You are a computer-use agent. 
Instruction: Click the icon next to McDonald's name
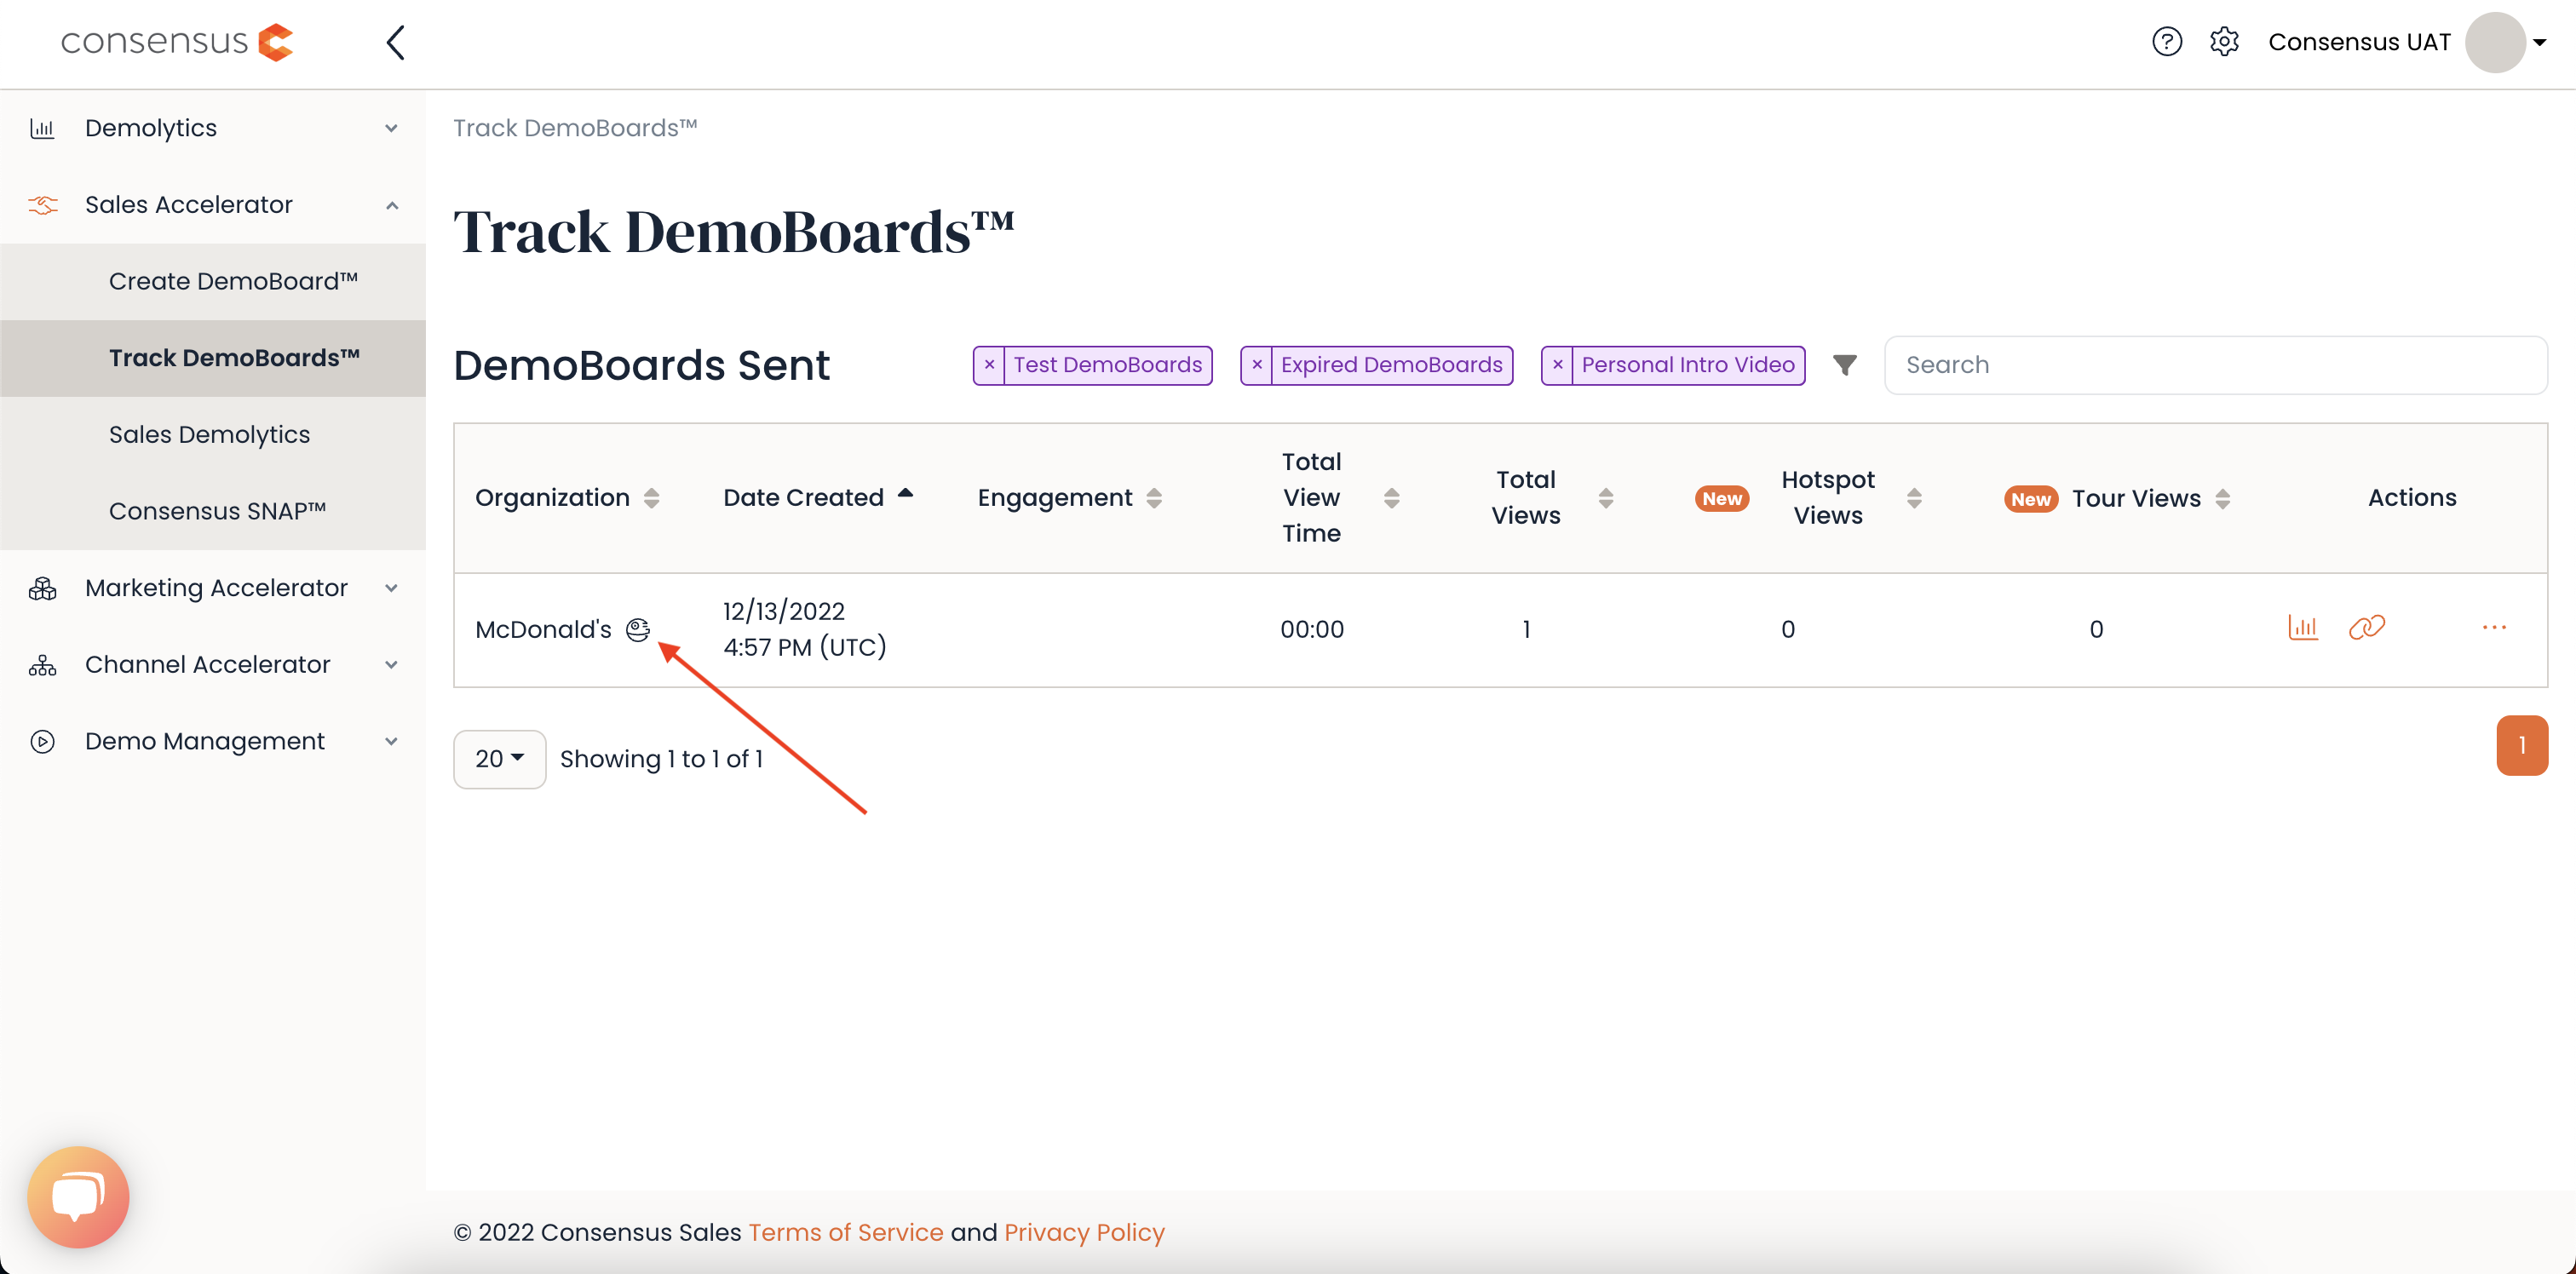point(638,629)
